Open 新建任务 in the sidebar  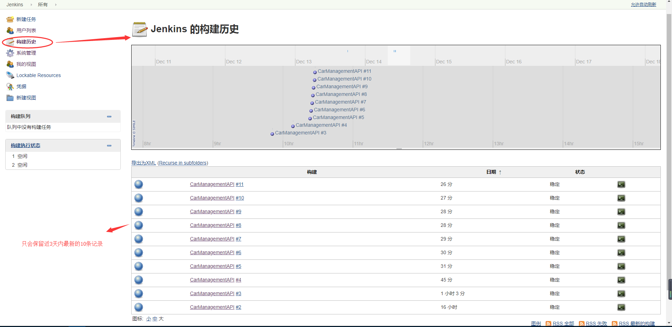click(26, 19)
